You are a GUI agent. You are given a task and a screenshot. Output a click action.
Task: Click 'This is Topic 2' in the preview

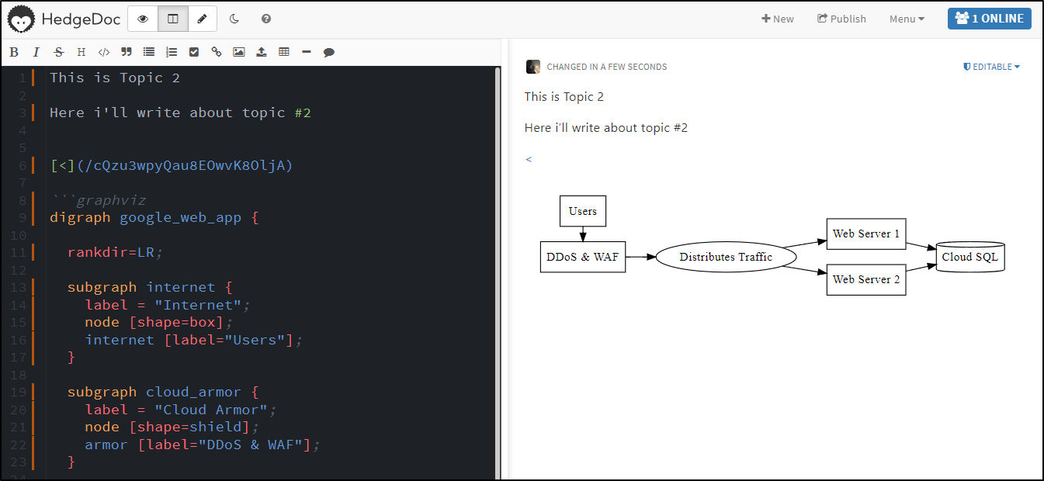point(564,97)
